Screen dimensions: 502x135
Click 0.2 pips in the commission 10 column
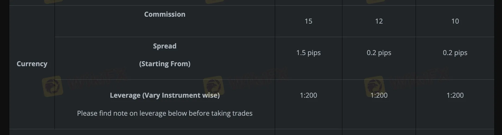click(x=455, y=53)
